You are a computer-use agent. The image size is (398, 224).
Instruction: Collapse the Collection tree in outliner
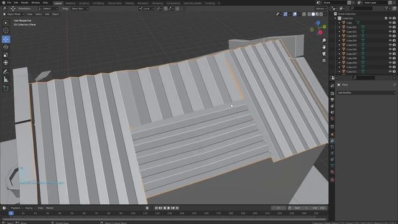335,18
